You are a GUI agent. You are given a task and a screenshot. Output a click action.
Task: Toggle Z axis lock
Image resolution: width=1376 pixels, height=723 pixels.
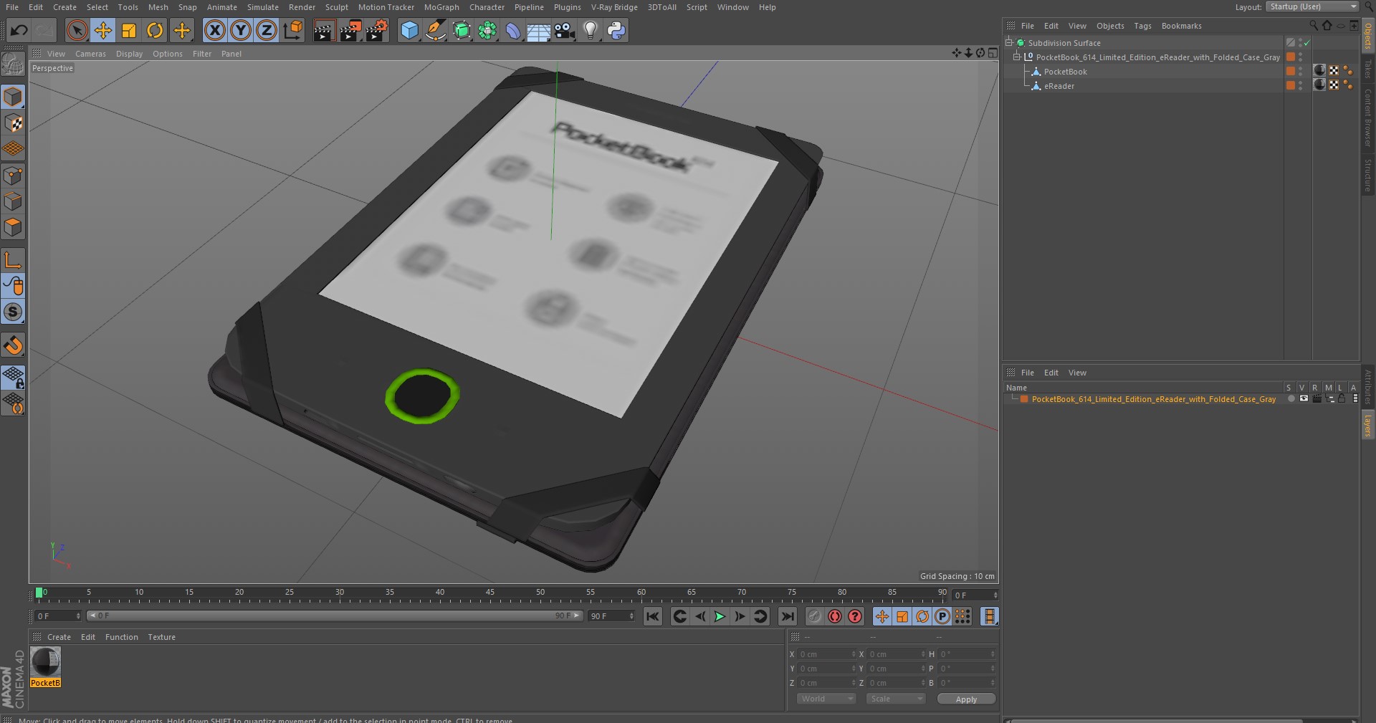click(x=267, y=30)
